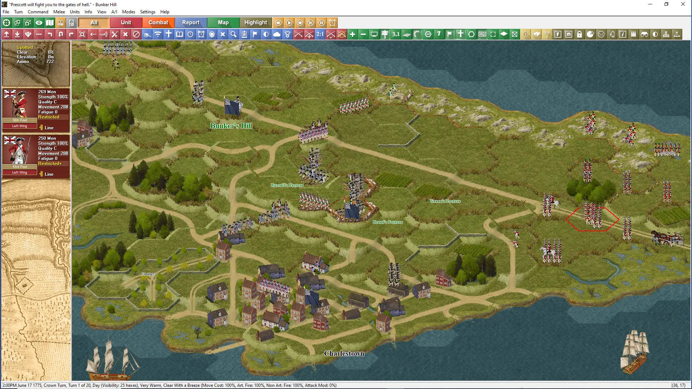Screen dimensions: 692x389
Task: Click the parchment overview minimap
Action: pos(36,280)
